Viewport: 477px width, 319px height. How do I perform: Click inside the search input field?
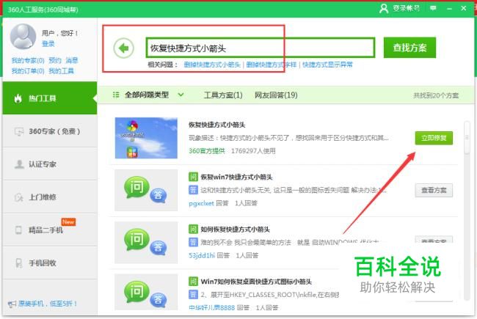pyautogui.click(x=261, y=48)
